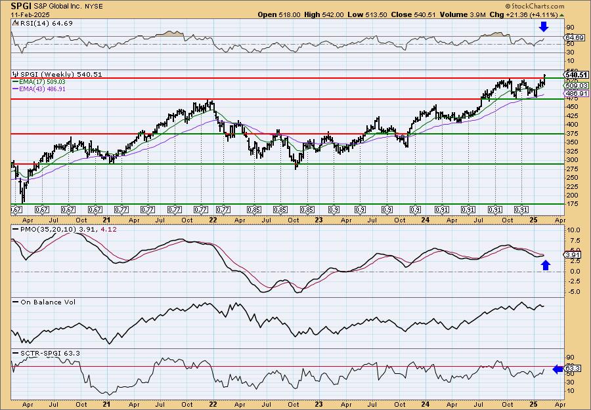Click the High 542.00 value

[x=324, y=14]
